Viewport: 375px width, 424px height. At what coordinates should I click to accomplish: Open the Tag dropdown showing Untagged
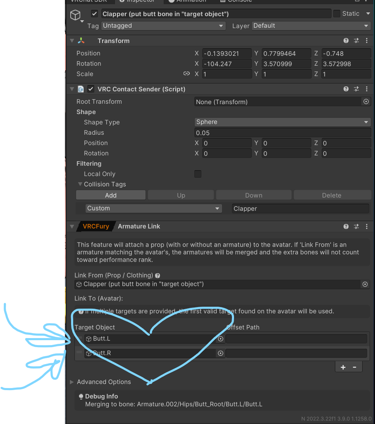(163, 26)
